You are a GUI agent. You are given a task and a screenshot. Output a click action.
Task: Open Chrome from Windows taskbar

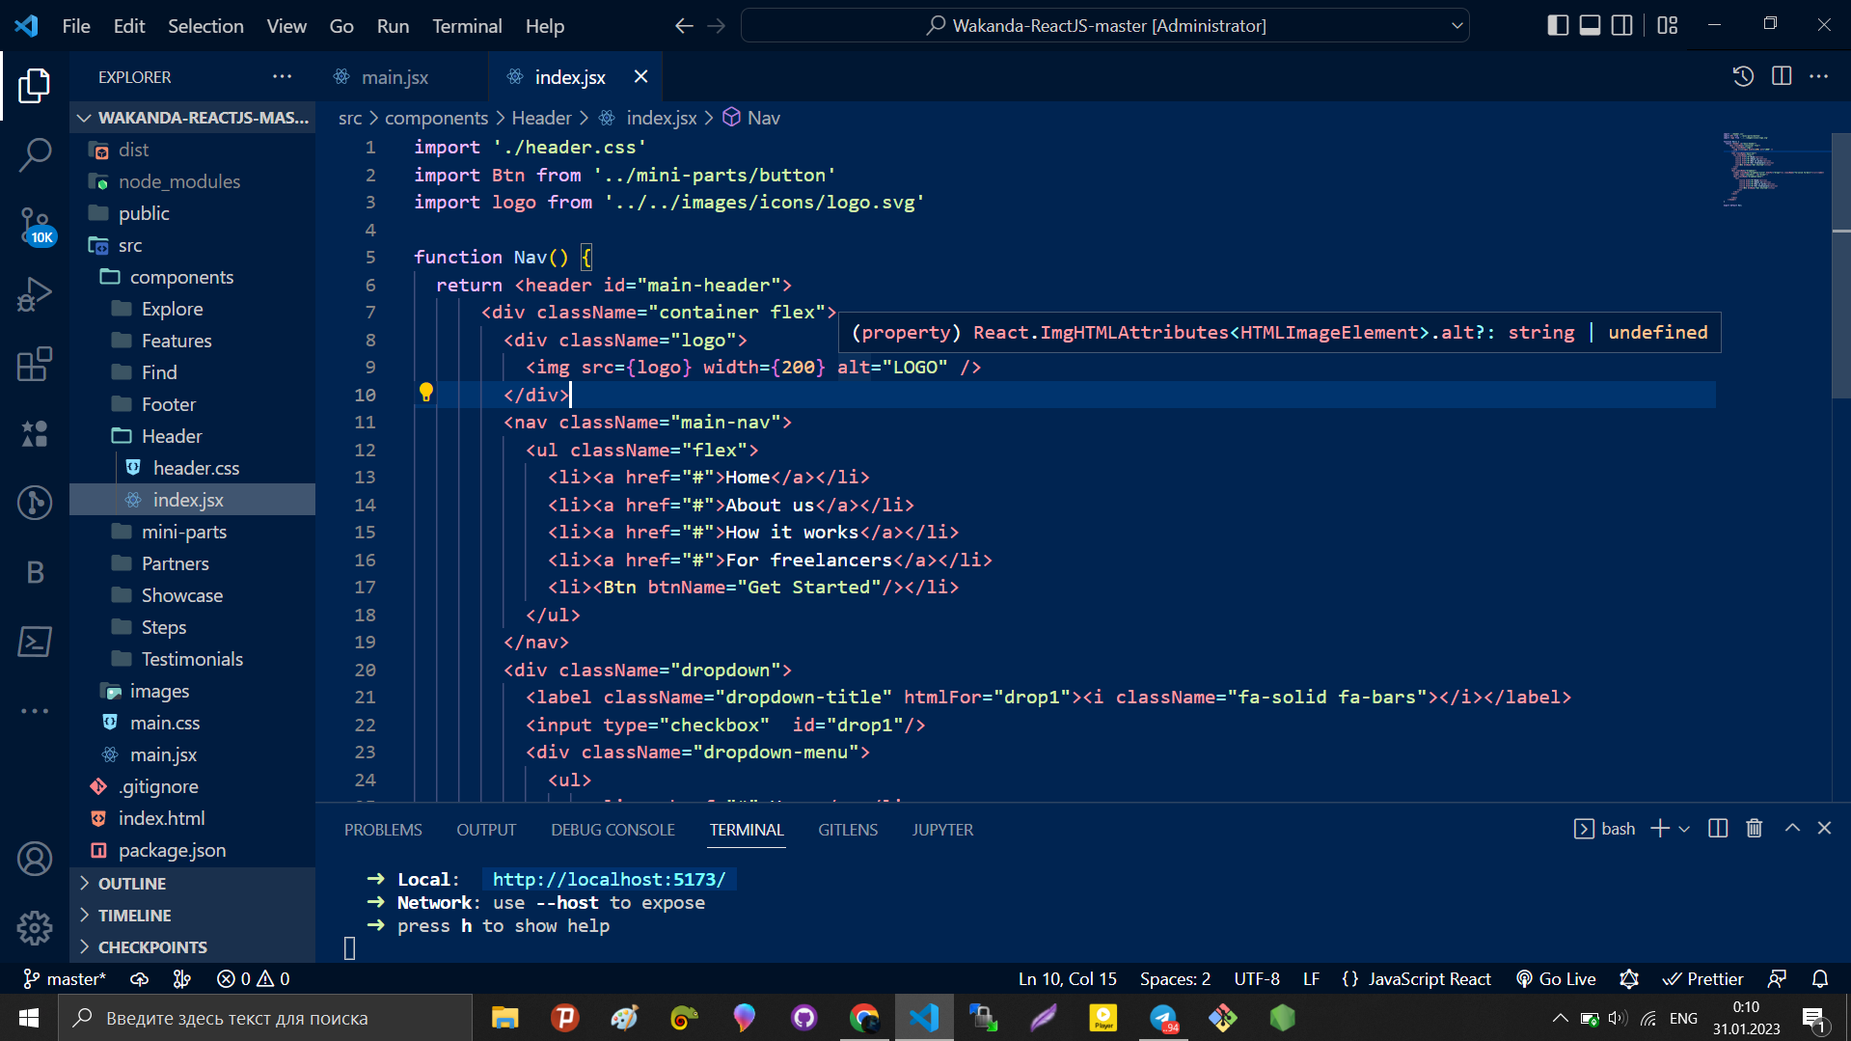[864, 1018]
